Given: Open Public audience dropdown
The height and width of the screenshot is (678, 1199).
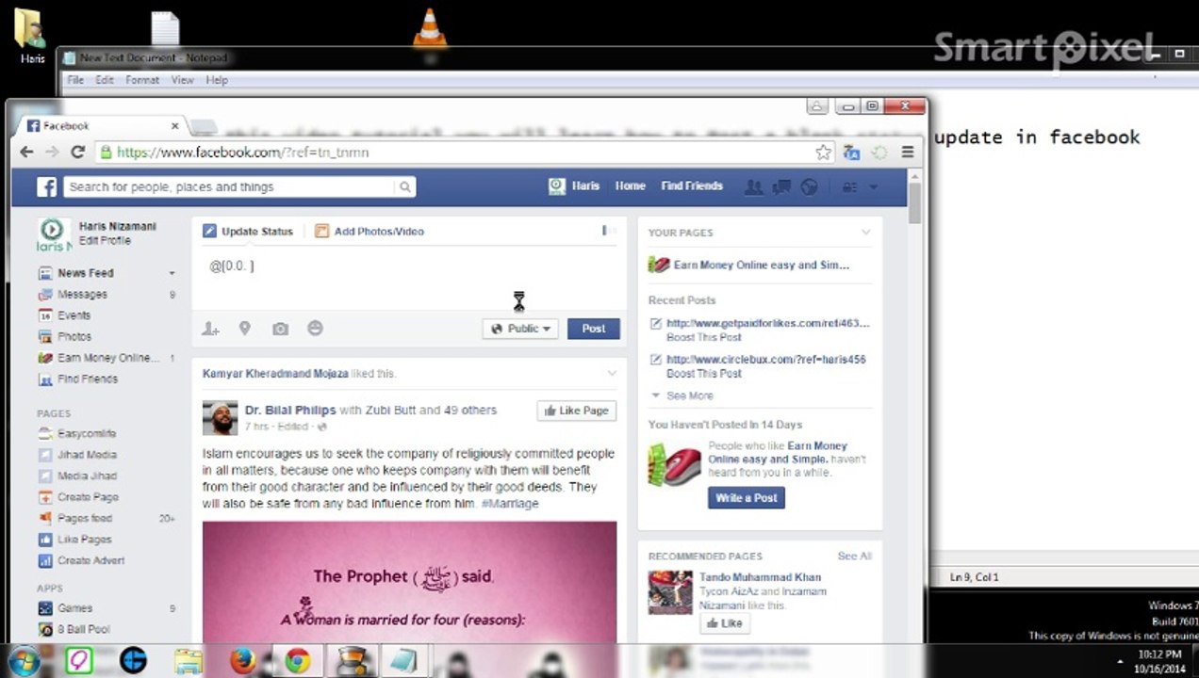Looking at the screenshot, I should click(x=520, y=329).
